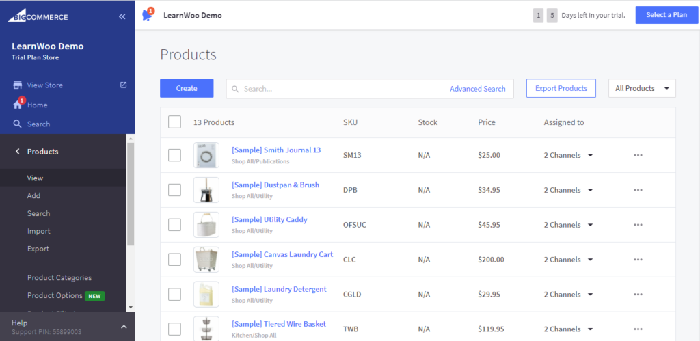700x341 pixels.
Task: Click Dustpan & Brush product thumbnail
Action: click(x=206, y=190)
